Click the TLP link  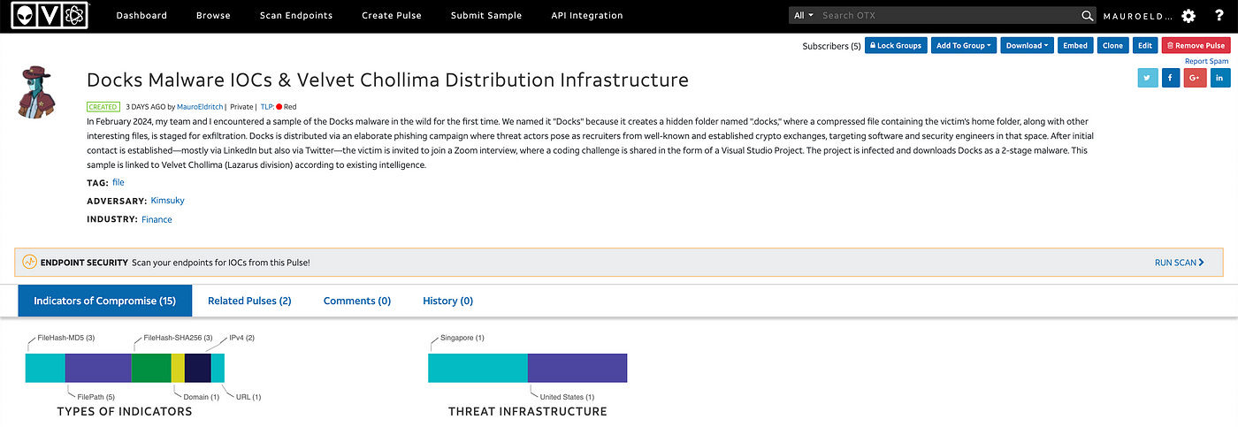coord(266,106)
